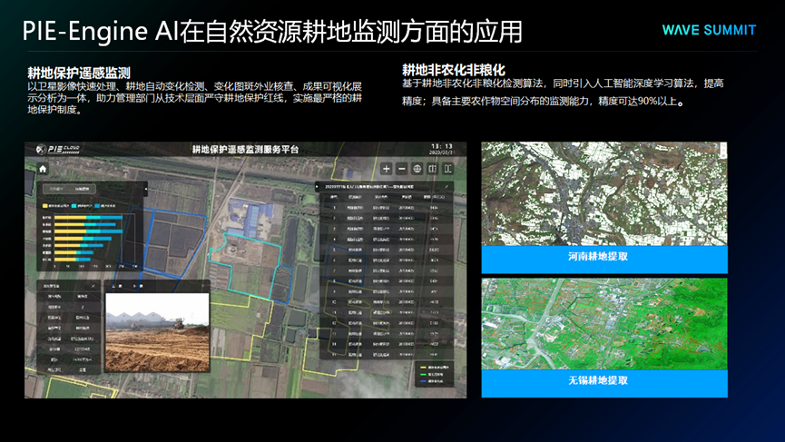Select row 5 in the change-patch table

[x=387, y=250]
